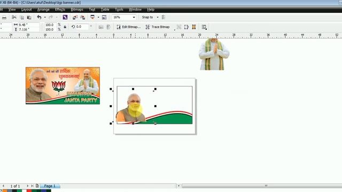This screenshot has height=192, width=342.
Task: Select the finished BJP banner reference image
Action: click(x=63, y=85)
